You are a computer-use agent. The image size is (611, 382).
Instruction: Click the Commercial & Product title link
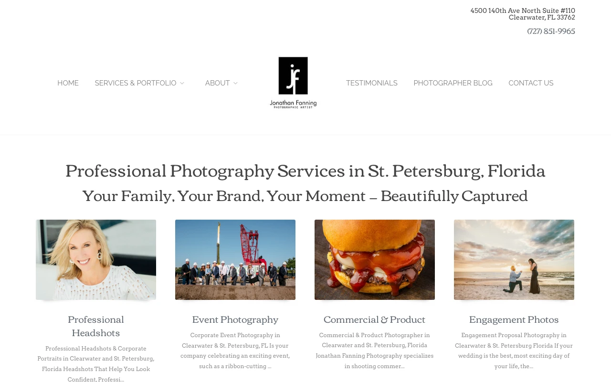pyautogui.click(x=375, y=319)
